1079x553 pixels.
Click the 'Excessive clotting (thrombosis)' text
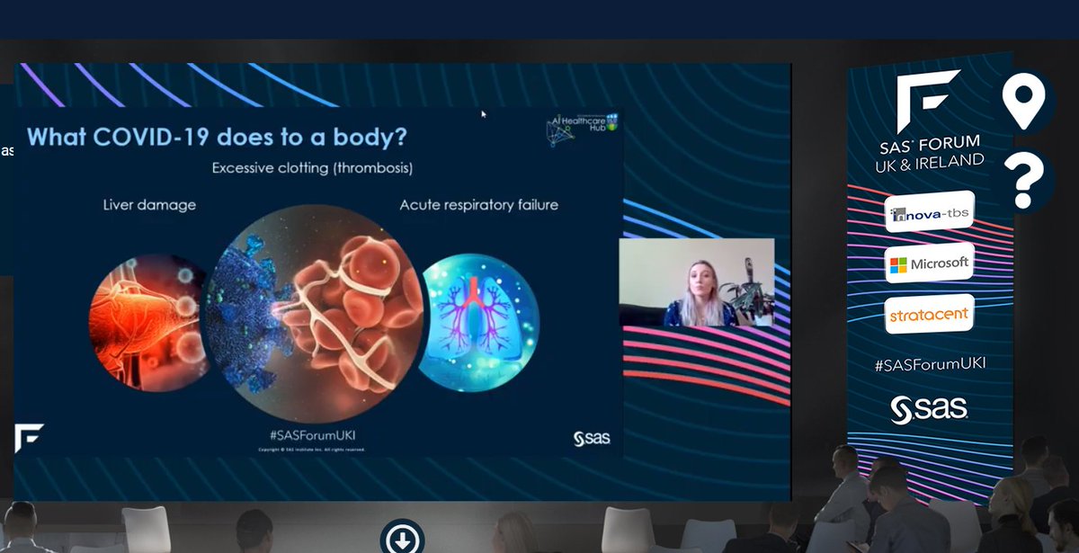click(312, 168)
